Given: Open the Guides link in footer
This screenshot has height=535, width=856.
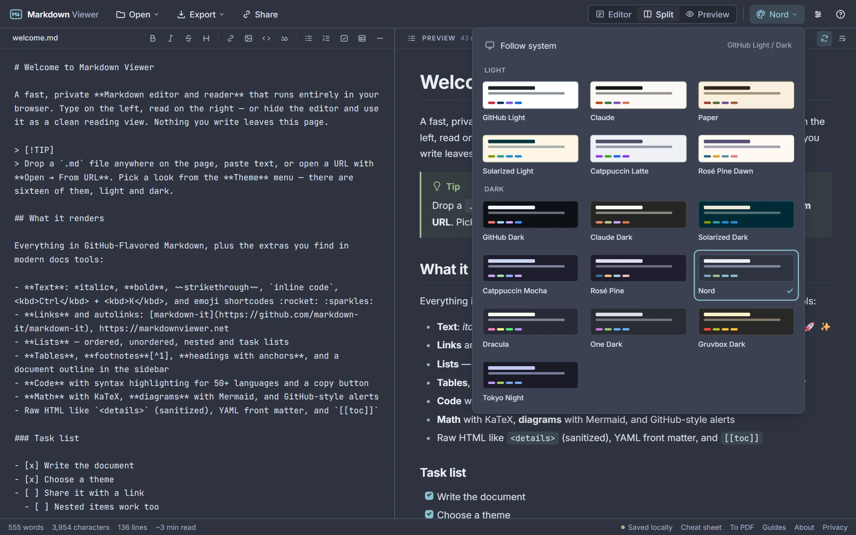Looking at the screenshot, I should [x=774, y=527].
